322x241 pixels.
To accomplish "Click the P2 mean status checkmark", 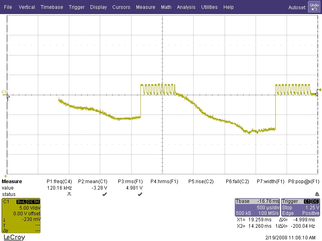I will coord(105,194).
